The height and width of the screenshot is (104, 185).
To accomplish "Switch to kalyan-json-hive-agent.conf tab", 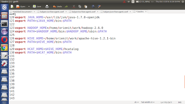I will point(116,12).
